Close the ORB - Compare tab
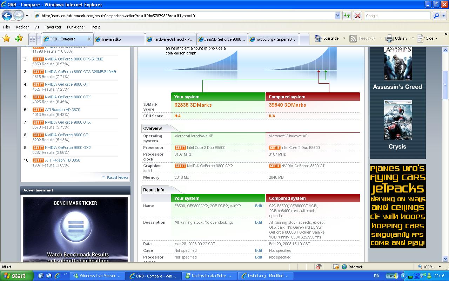This screenshot has height=281, width=449. click(x=89, y=39)
